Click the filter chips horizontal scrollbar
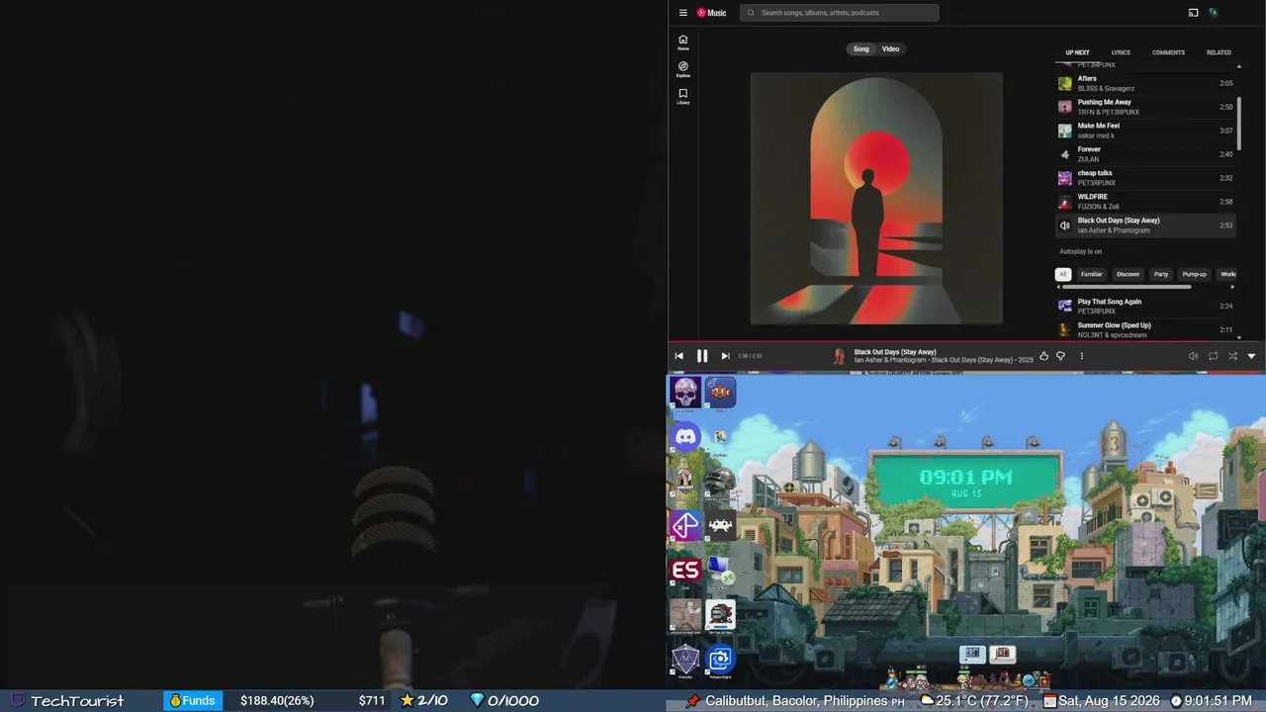Image resolution: width=1266 pixels, height=712 pixels. click(1127, 287)
